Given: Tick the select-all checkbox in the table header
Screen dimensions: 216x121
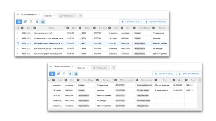Looking at the screenshot, I should (x=18, y=28).
